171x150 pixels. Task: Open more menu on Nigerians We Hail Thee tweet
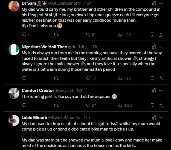161,47
